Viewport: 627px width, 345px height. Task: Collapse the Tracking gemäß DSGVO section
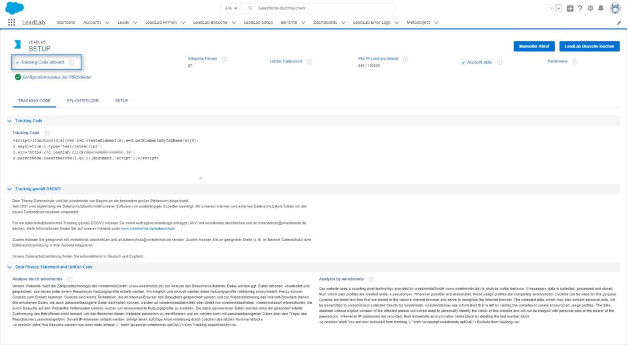(x=10, y=189)
